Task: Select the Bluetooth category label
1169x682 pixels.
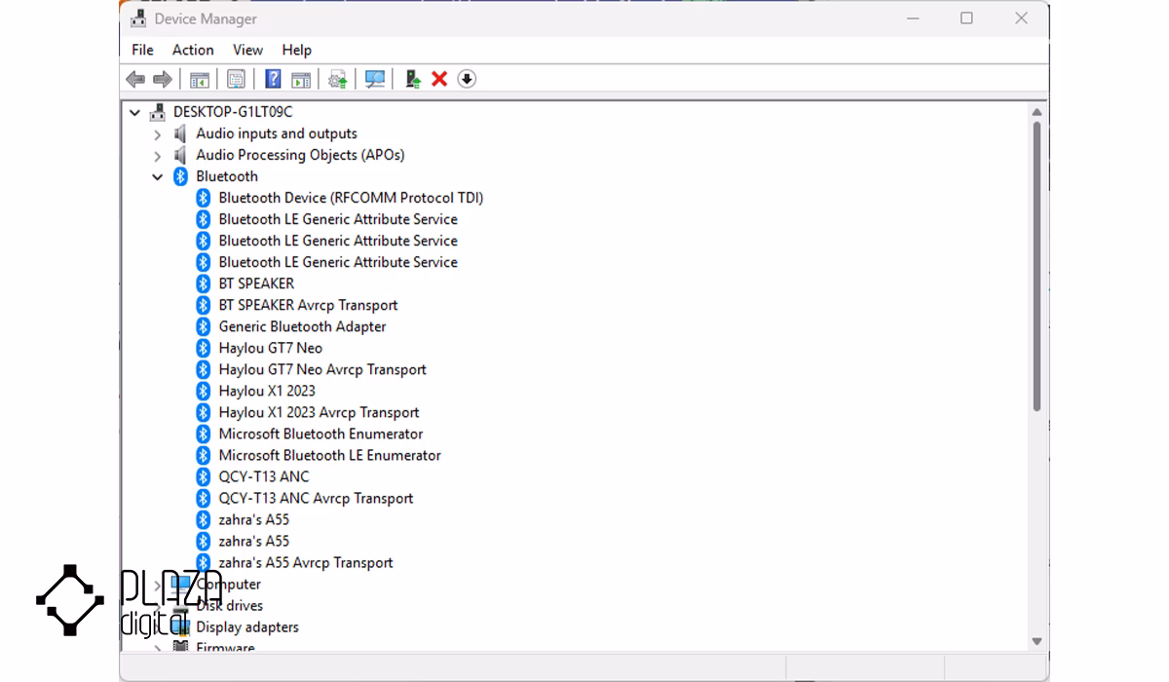Action: [x=227, y=176]
